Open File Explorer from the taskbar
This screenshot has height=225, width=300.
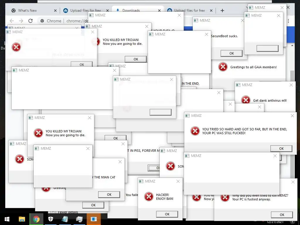pyautogui.click(x=22, y=219)
